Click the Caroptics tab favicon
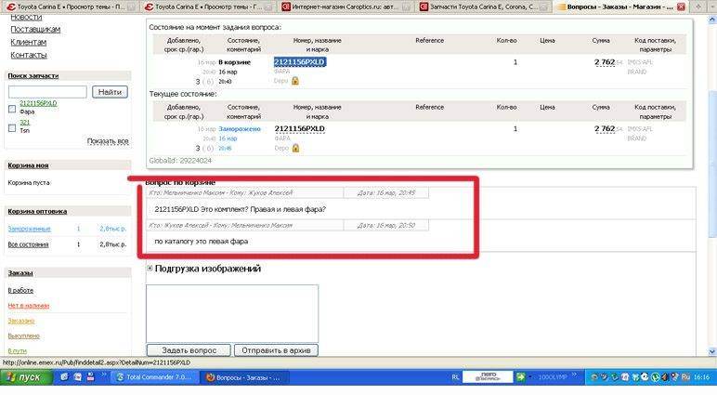Screen dimensions: 717x395 tap(286, 7)
